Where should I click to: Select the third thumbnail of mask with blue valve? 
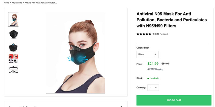pyautogui.click(x=14, y=47)
